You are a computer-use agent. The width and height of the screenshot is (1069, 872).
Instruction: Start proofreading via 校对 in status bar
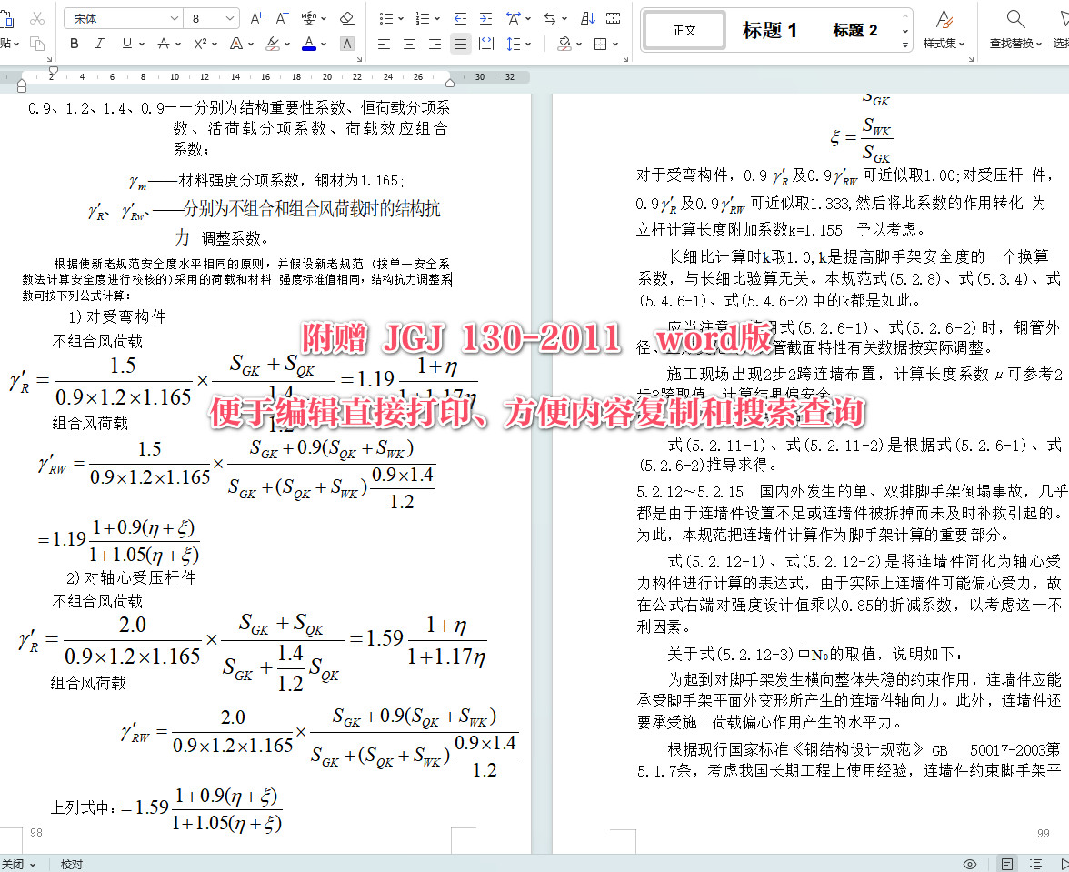click(x=71, y=864)
